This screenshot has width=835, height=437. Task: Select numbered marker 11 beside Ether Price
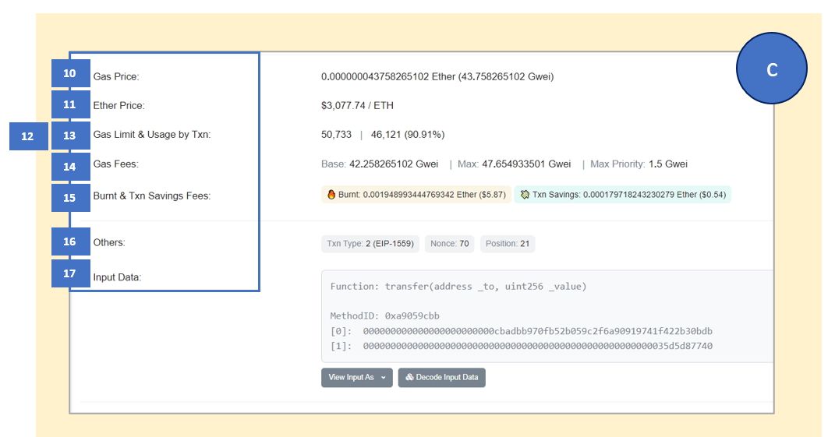(x=70, y=104)
